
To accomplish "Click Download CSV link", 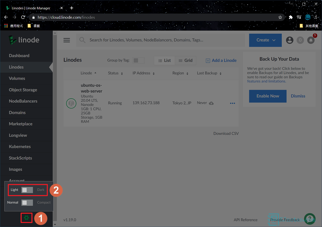I will 226,133.
